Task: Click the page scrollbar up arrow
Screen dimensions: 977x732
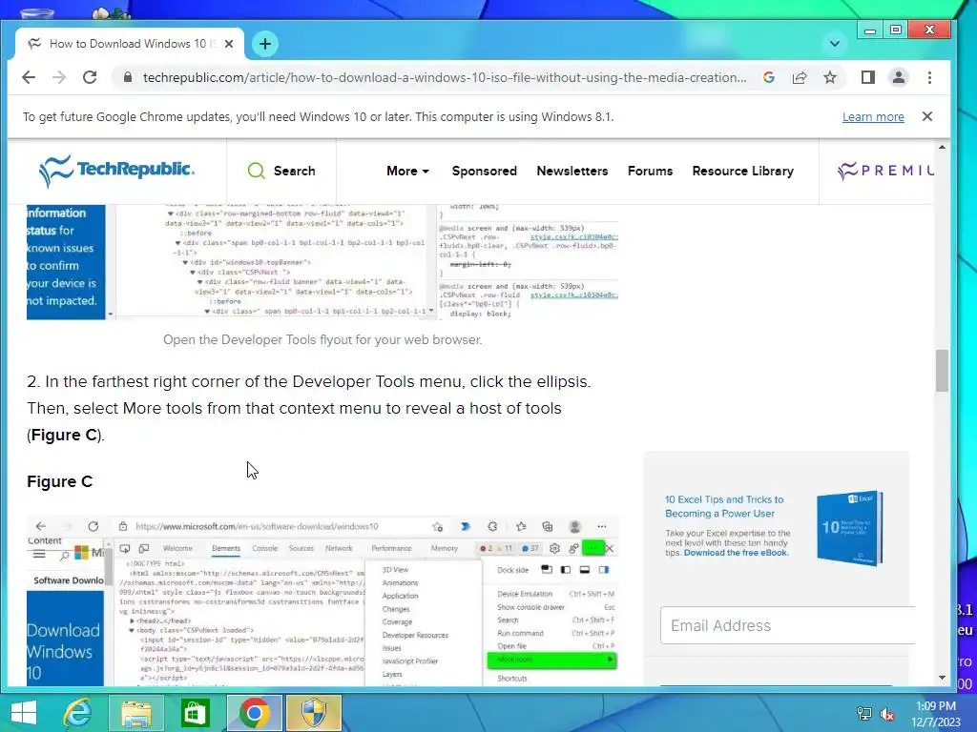Action: (942, 148)
